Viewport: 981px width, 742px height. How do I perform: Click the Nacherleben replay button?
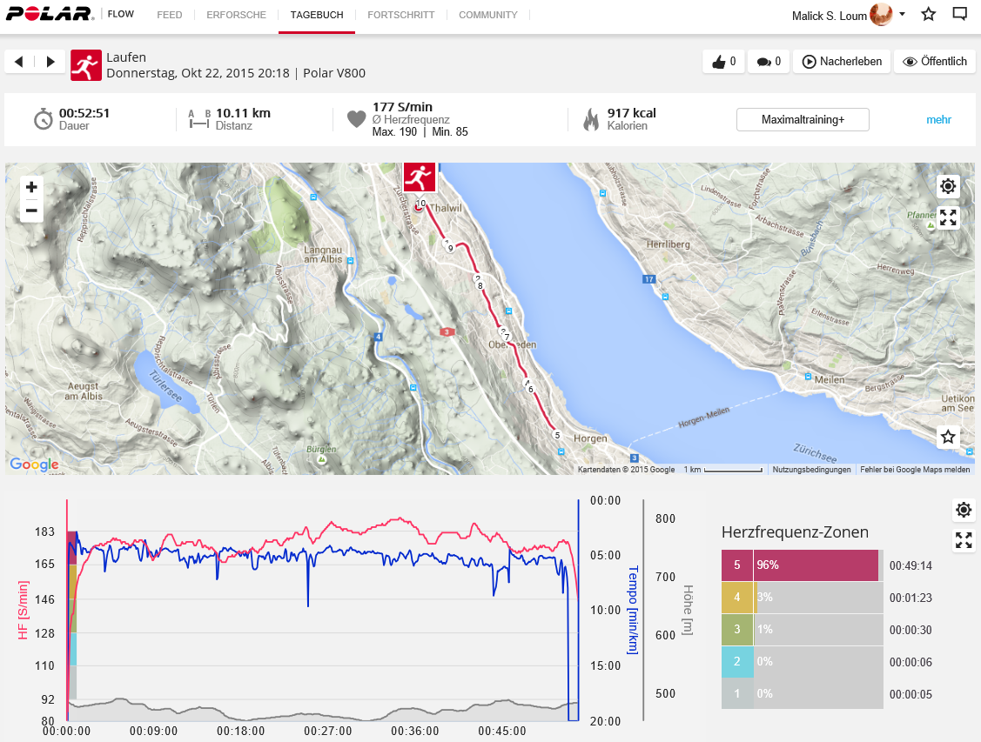coord(842,62)
